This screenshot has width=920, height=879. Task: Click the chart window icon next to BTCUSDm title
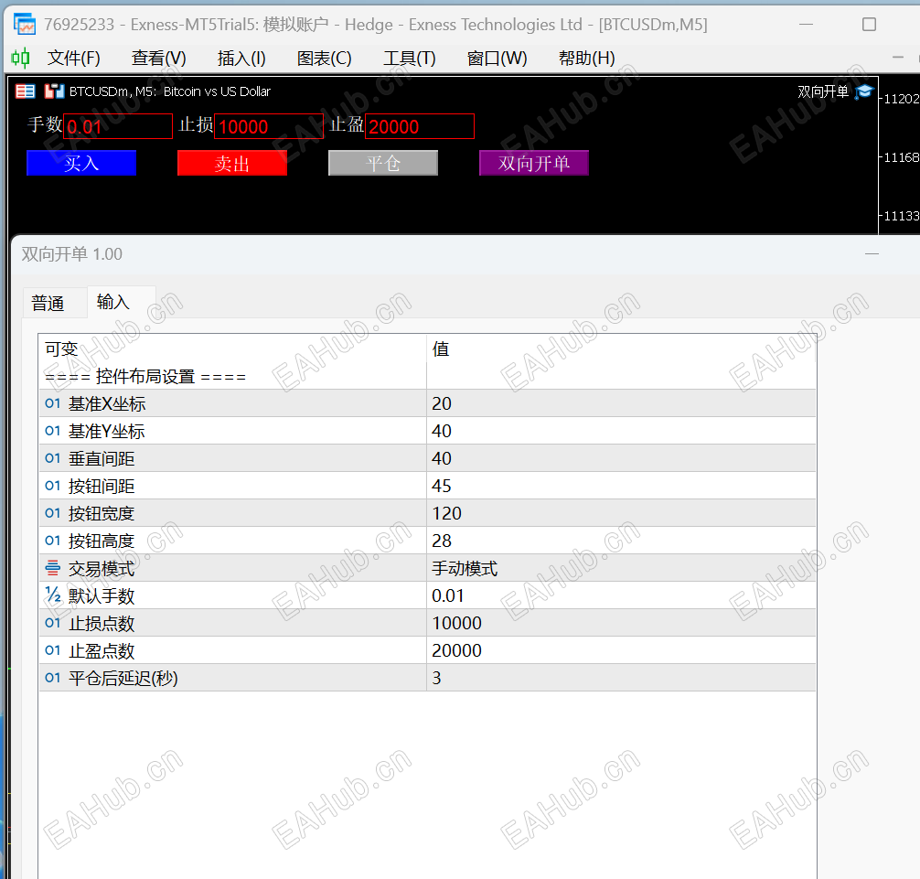point(53,91)
